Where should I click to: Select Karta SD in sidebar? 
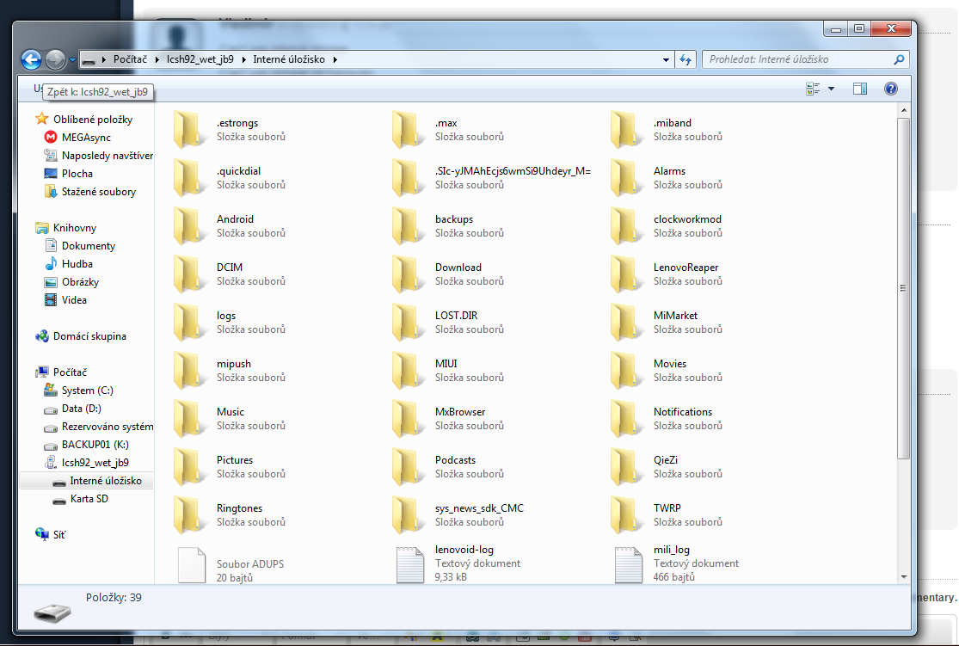89,499
